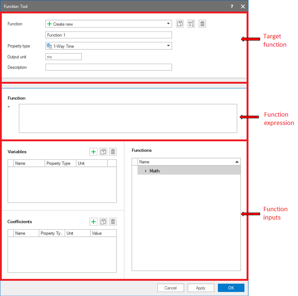Click the copy function icon beside Function dropdown
298x296 pixels.
pyautogui.click(x=180, y=24)
